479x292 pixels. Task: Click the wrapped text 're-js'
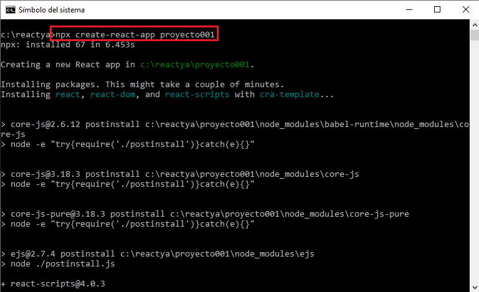[x=13, y=134]
